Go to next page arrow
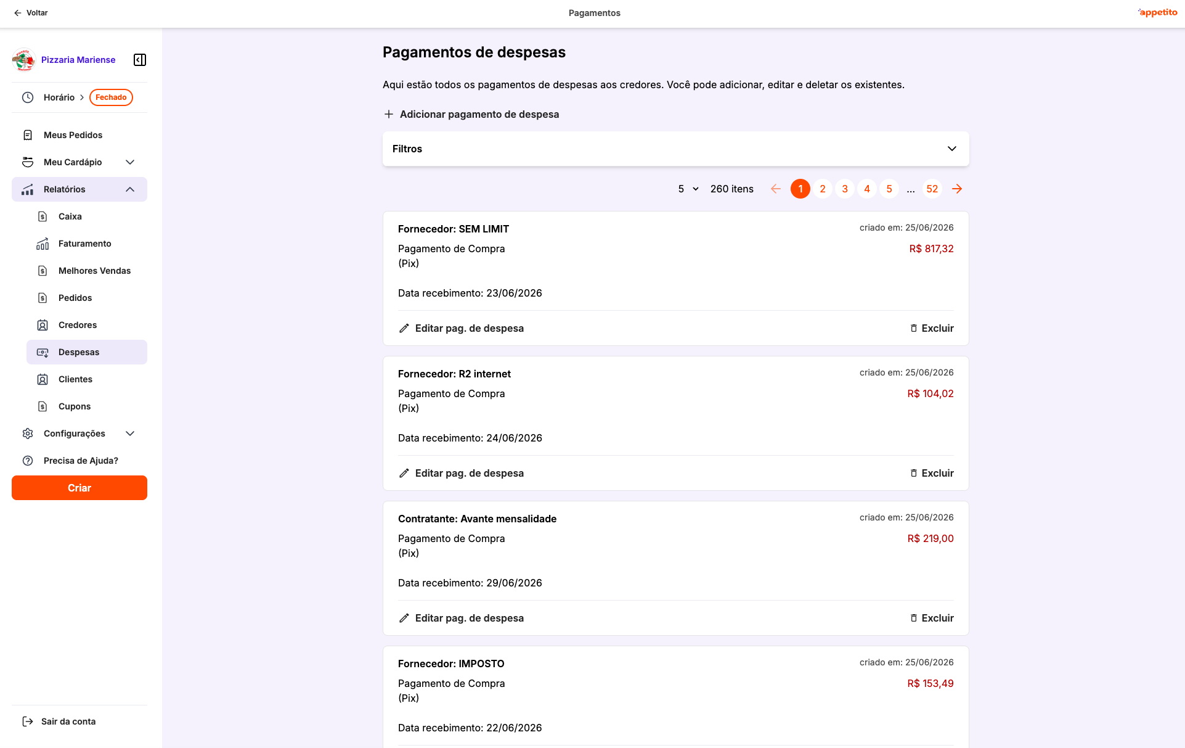This screenshot has height=748, width=1185. pos(957,189)
